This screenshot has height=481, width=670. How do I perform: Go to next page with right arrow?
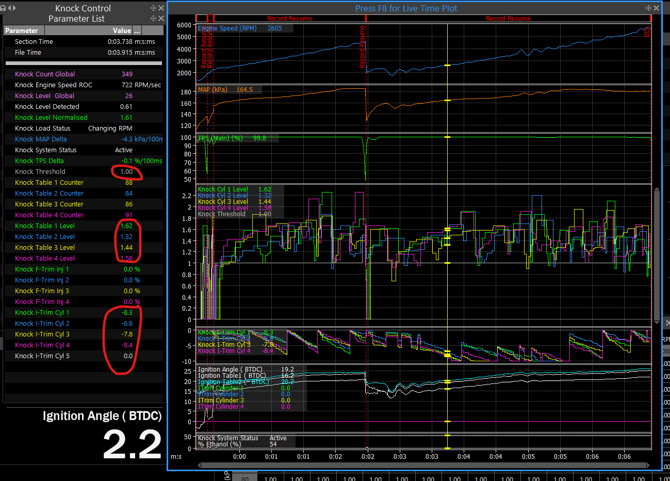(14, 8)
